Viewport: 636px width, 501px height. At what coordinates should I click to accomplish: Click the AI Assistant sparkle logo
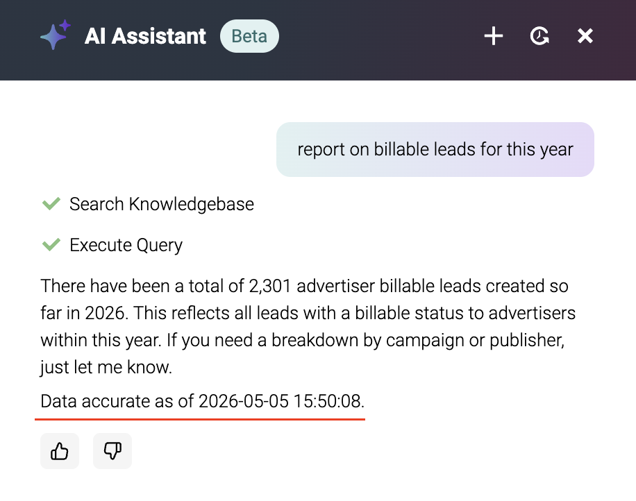click(x=56, y=35)
